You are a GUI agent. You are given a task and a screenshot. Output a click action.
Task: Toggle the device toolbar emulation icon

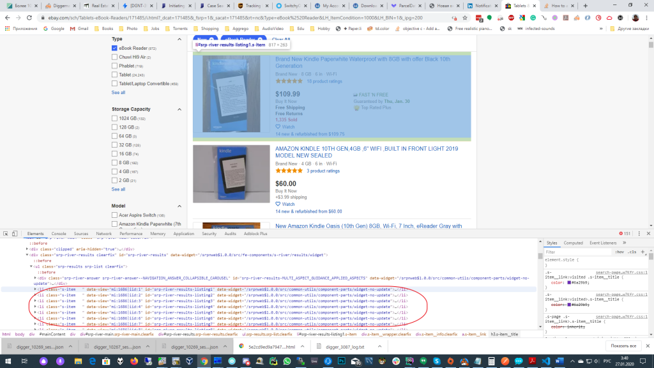click(15, 233)
